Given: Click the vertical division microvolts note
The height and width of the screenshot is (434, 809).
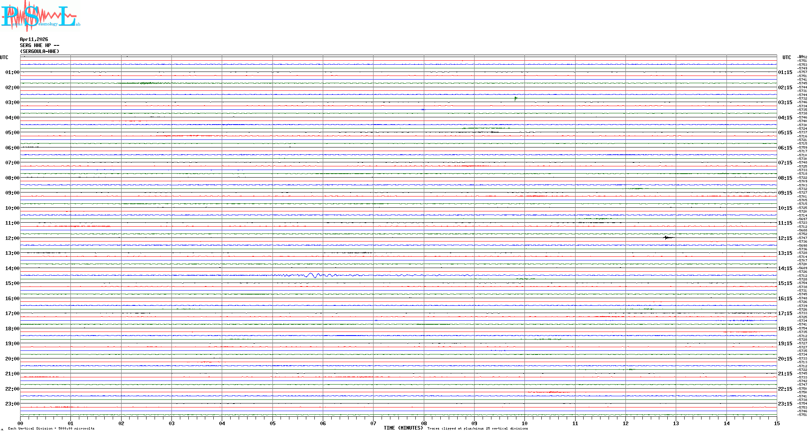Looking at the screenshot, I should click(x=51, y=428).
